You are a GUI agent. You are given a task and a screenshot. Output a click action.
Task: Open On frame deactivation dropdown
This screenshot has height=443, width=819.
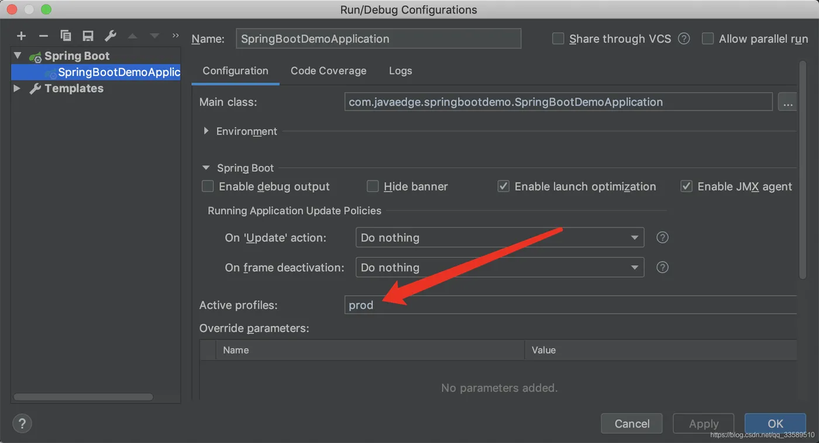[x=500, y=267]
